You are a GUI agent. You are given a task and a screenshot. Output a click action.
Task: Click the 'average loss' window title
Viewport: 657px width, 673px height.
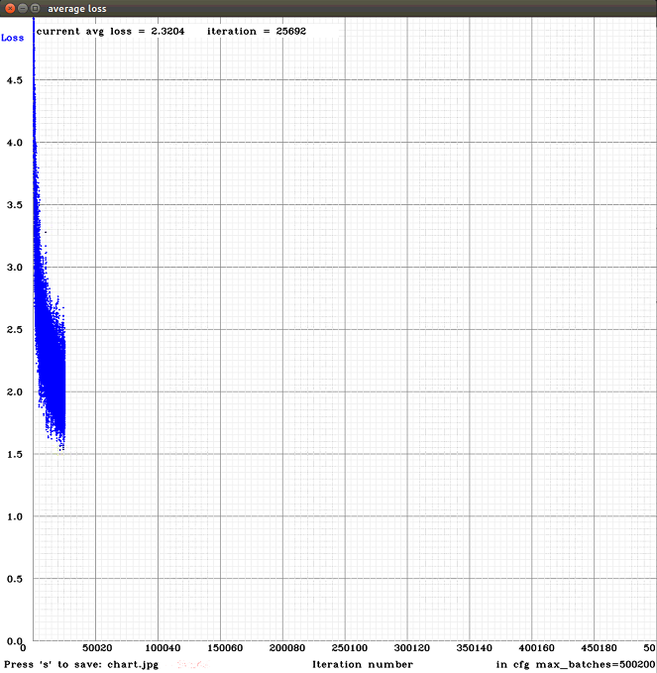point(77,9)
